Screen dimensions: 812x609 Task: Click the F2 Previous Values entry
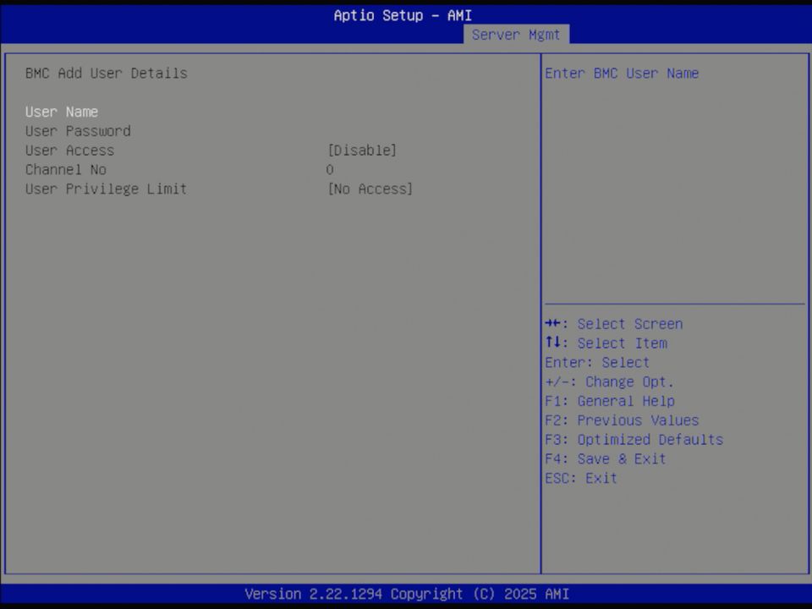tap(622, 420)
